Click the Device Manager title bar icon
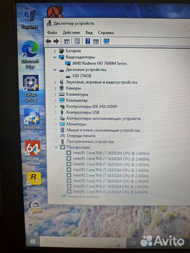The width and height of the screenshot is (190, 253). pyautogui.click(x=49, y=23)
